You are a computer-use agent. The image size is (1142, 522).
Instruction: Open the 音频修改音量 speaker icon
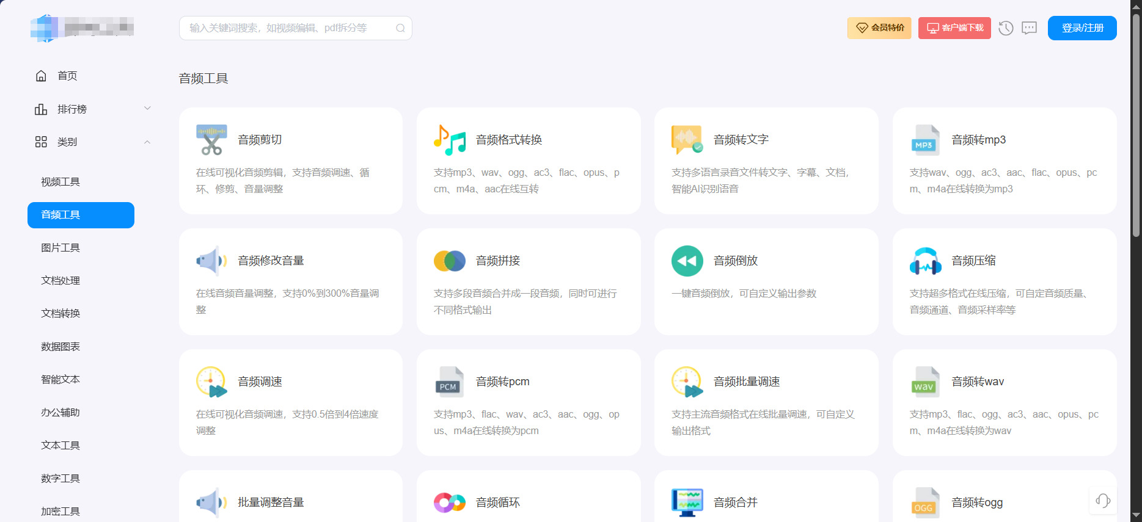point(211,261)
